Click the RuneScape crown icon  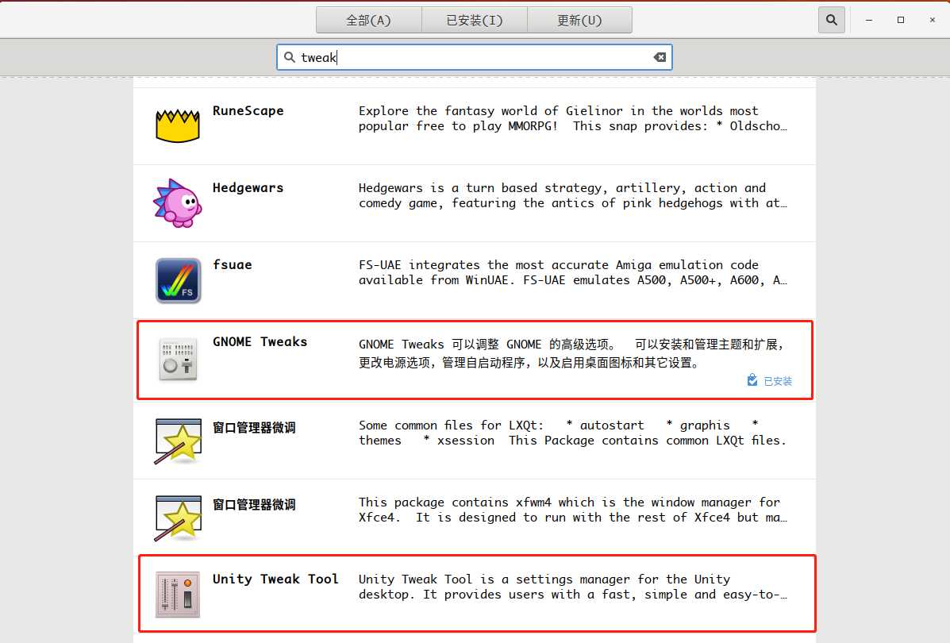click(178, 126)
